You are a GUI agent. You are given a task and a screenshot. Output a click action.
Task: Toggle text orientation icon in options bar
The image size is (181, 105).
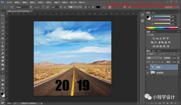tap(12, 7)
